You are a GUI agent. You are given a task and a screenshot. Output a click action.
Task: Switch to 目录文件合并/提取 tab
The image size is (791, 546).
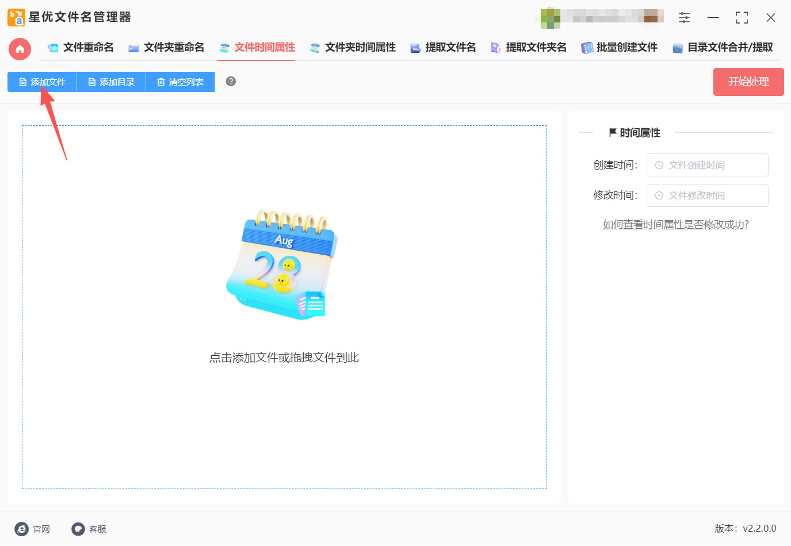point(723,48)
